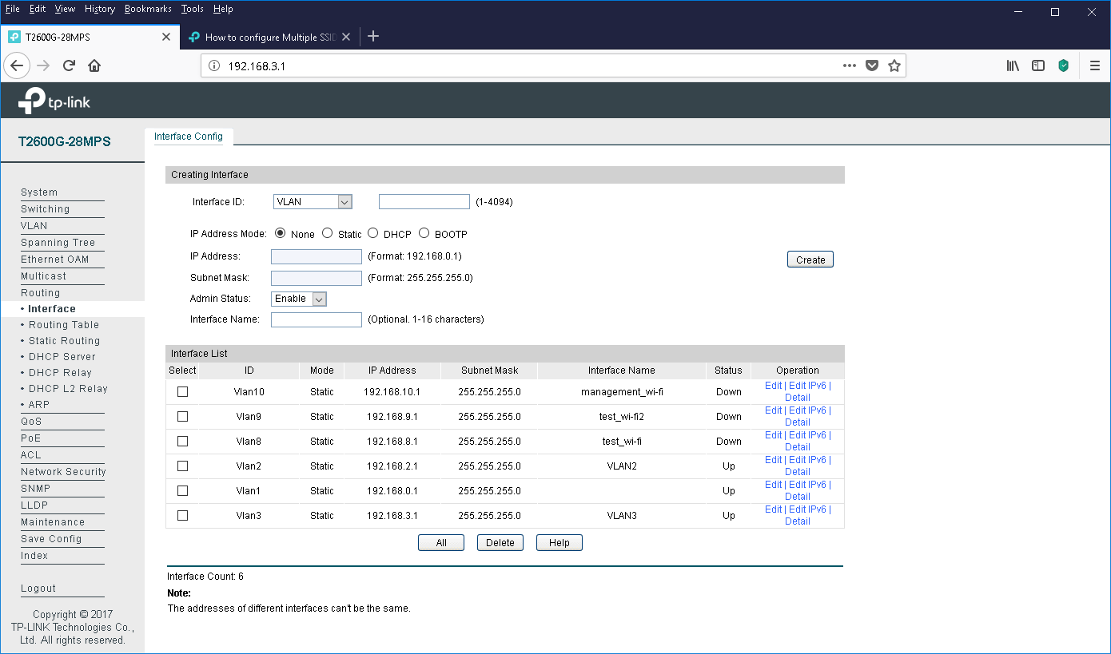Viewport: 1111px width, 654px height.
Task: Focus the VLAN ID input field
Action: click(424, 202)
